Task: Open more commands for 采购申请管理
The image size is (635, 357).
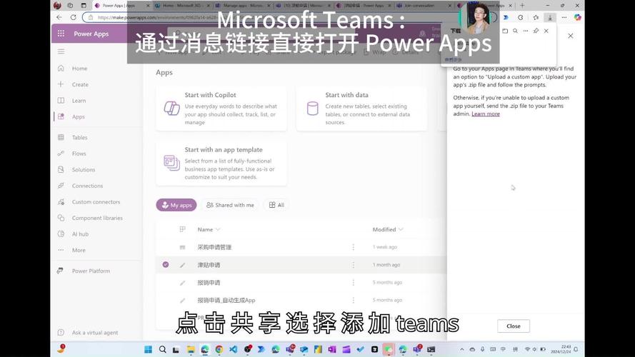Action: pos(353,247)
